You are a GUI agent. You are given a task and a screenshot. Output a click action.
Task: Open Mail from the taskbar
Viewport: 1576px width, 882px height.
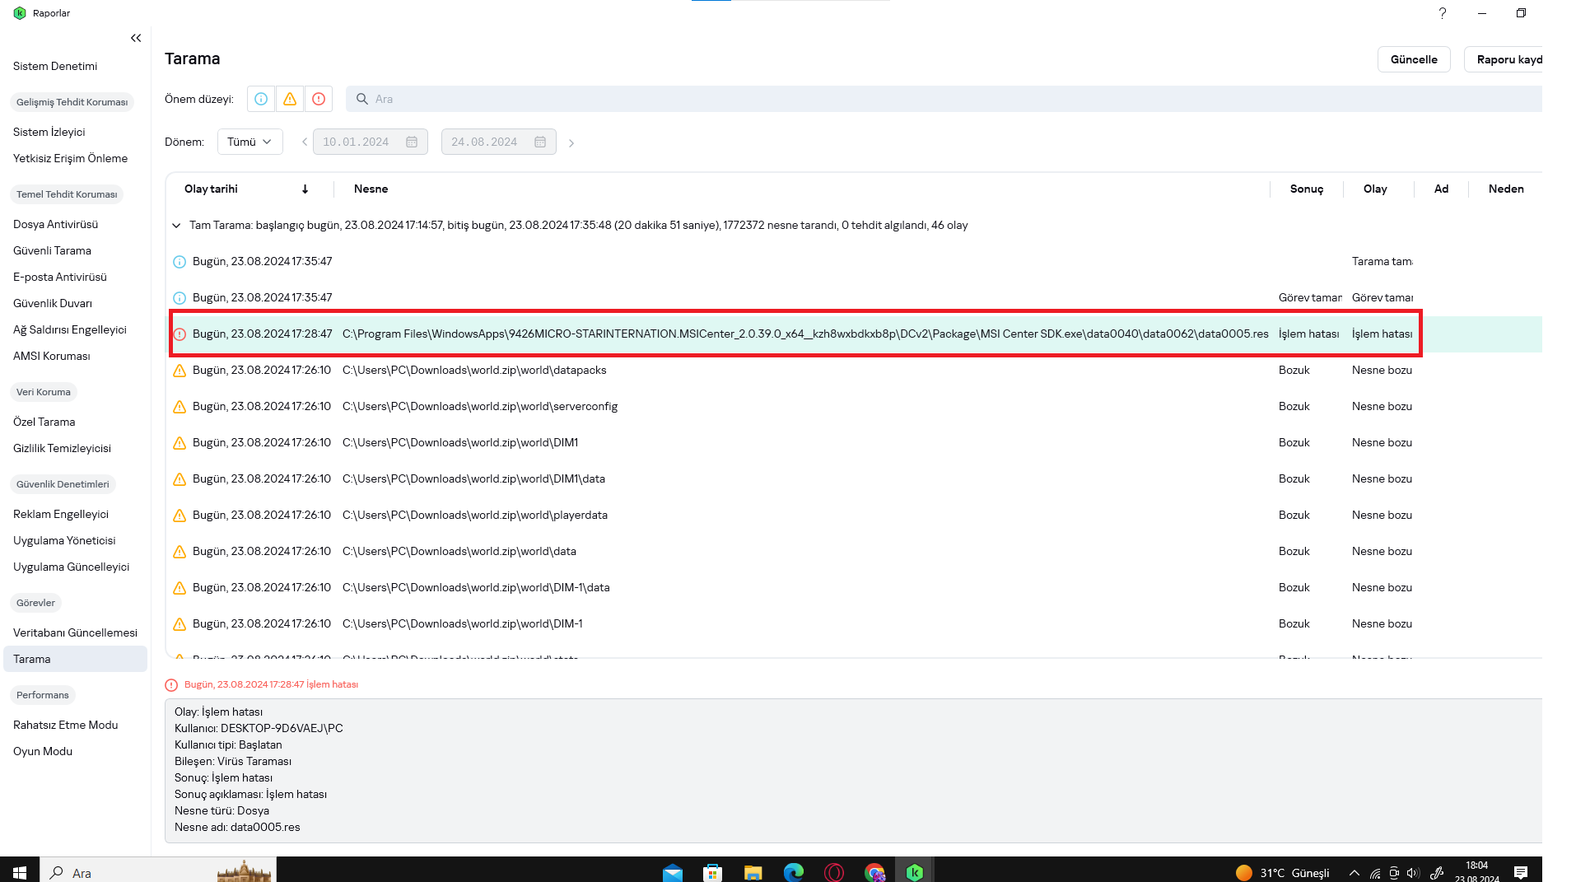coord(673,872)
